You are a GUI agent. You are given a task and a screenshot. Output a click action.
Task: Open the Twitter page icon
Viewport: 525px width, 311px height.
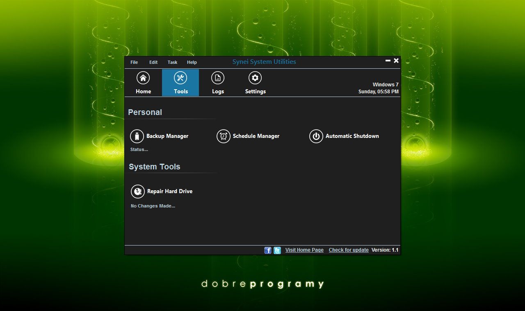[277, 250]
